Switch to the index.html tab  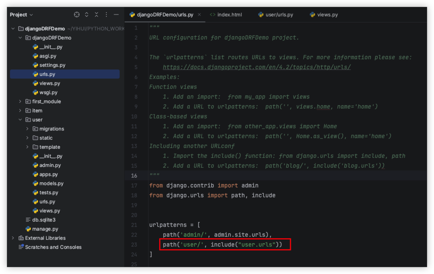tap(229, 15)
